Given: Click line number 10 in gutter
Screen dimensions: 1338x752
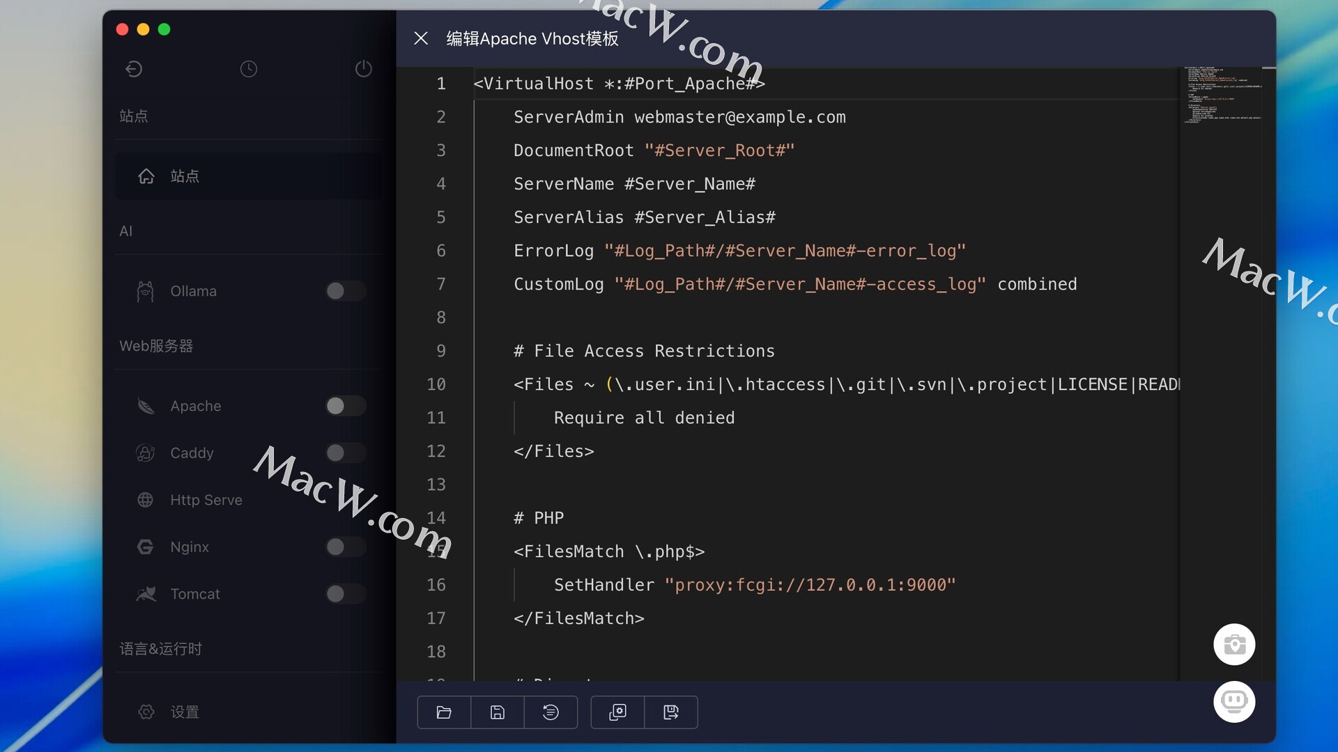Looking at the screenshot, I should (x=436, y=384).
